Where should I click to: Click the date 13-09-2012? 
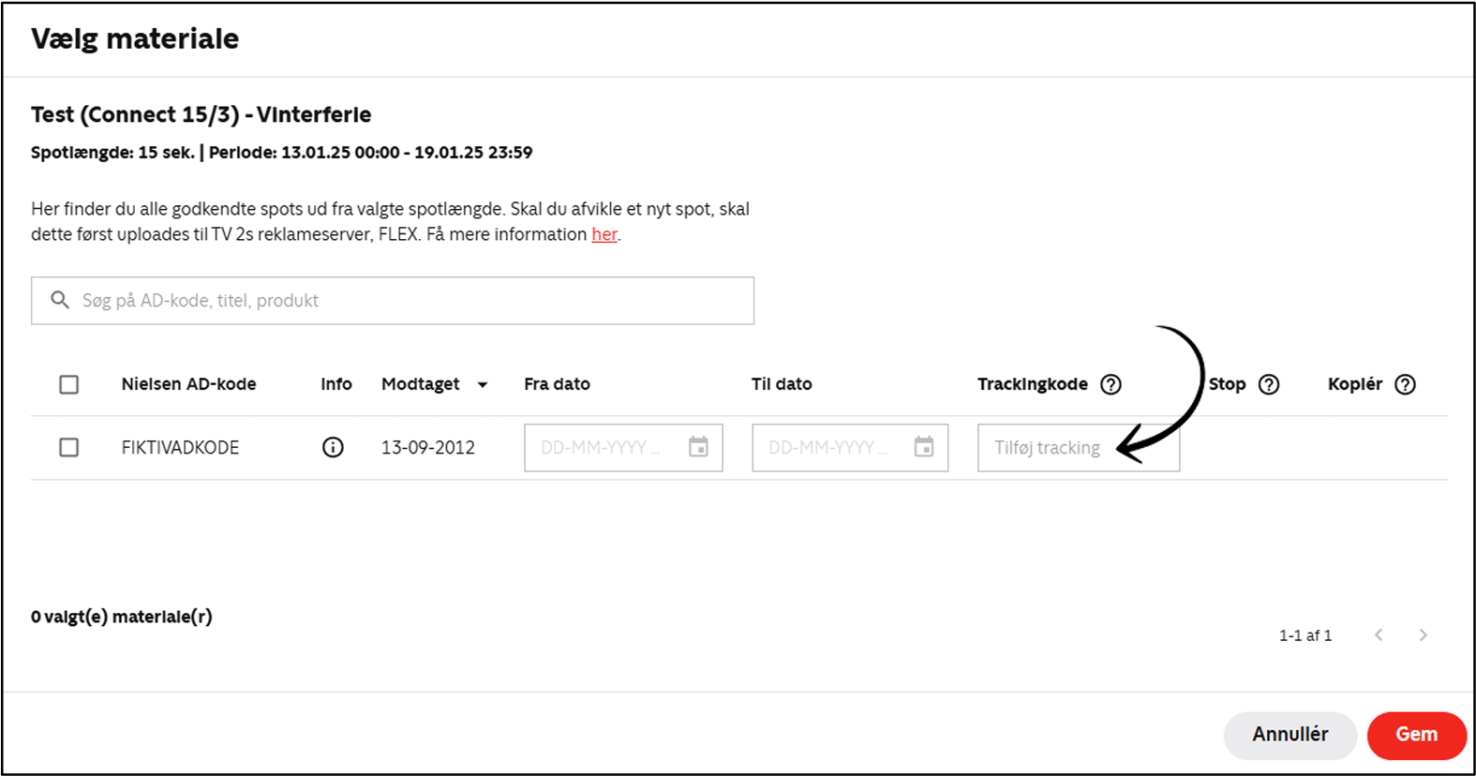pyautogui.click(x=428, y=447)
